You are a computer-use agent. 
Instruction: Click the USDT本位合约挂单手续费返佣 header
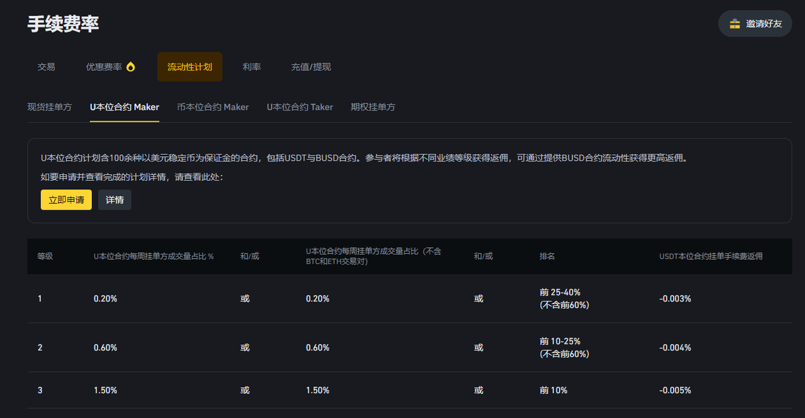click(711, 256)
